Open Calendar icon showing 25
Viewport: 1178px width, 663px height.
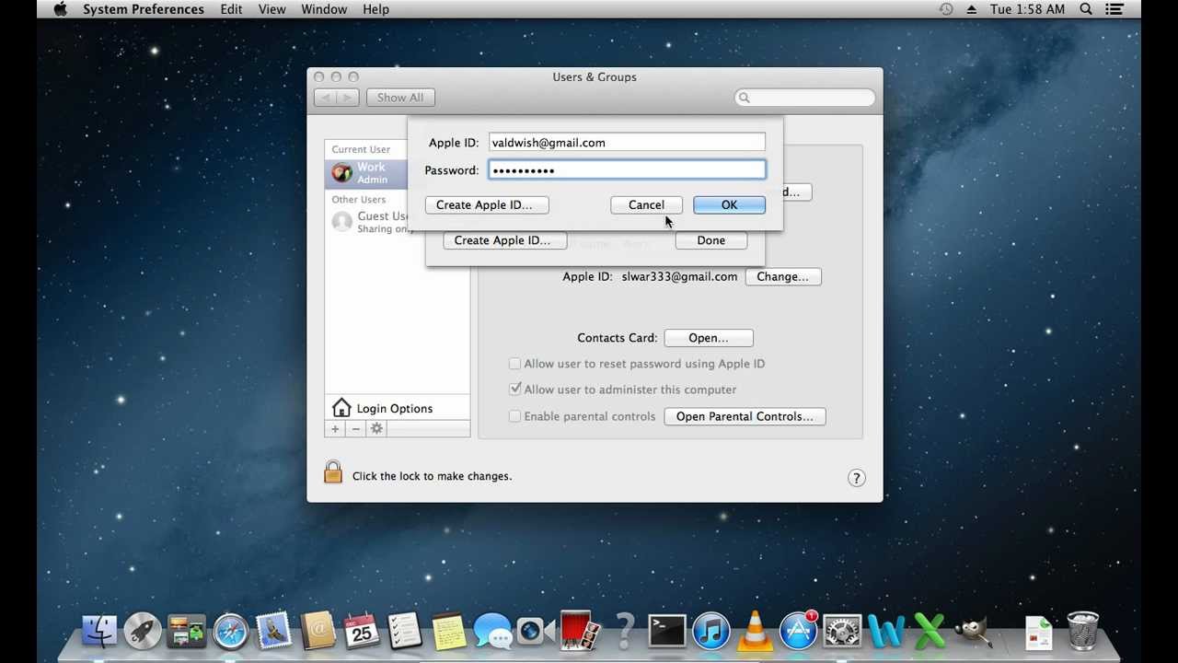tap(362, 632)
